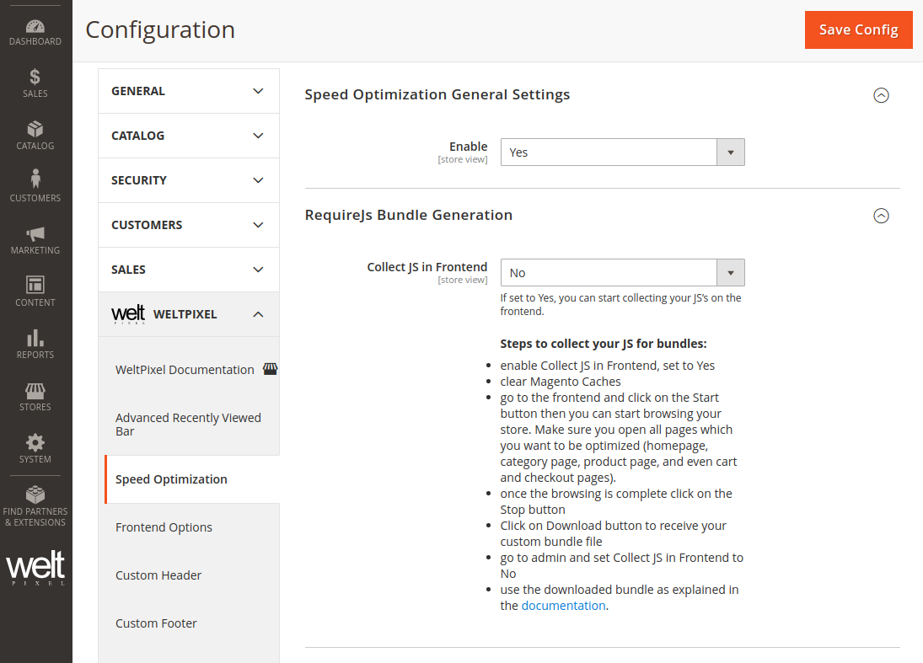The height and width of the screenshot is (663, 923).
Task: Open the Enable dropdown set to Yes
Action: pyautogui.click(x=622, y=152)
